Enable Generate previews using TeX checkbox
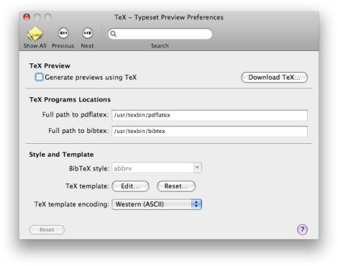338x266 pixels. pos(39,77)
